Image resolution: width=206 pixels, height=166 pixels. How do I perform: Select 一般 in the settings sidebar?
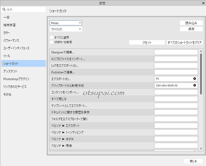[x=7, y=17]
